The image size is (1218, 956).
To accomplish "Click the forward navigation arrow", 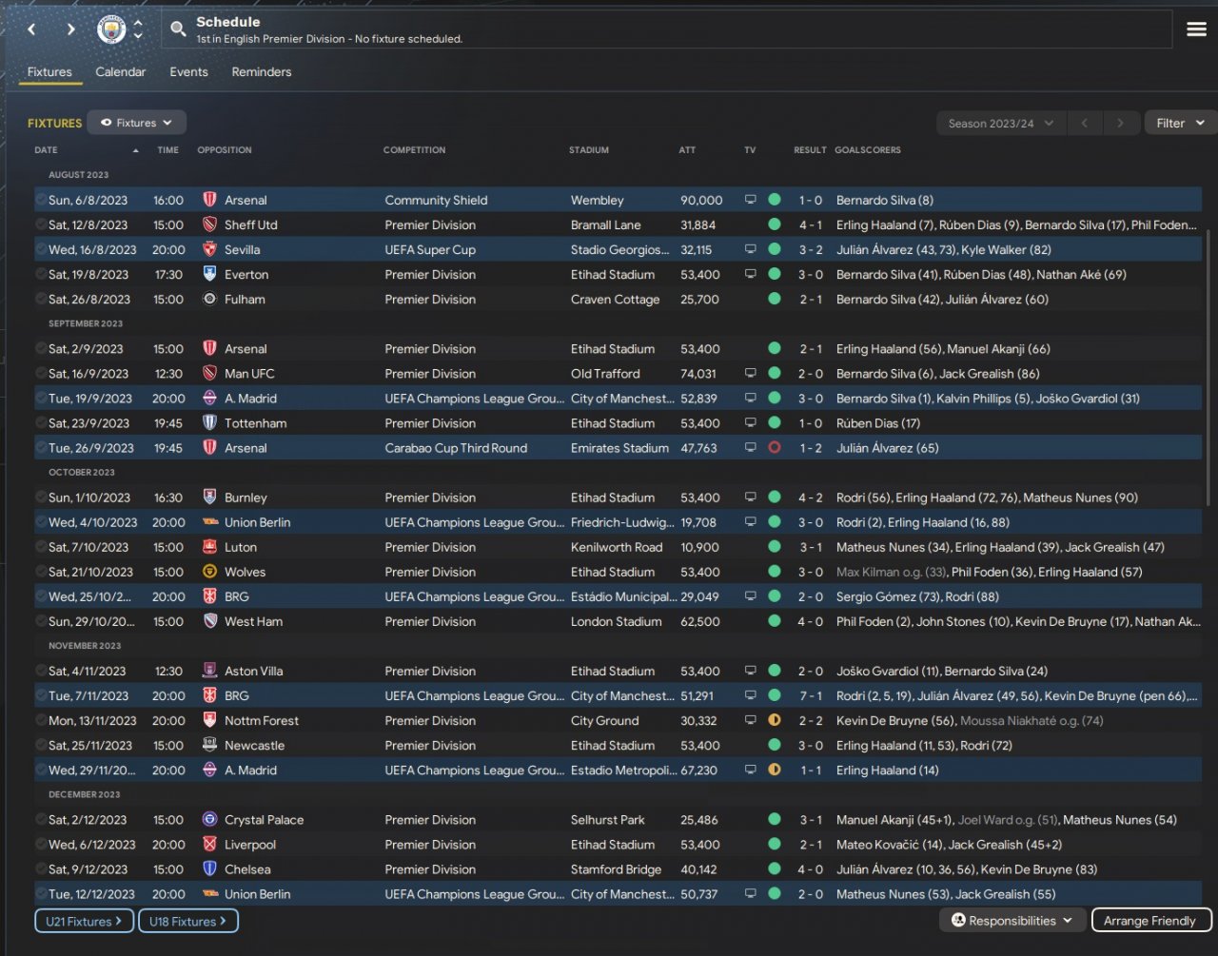I will (x=70, y=29).
